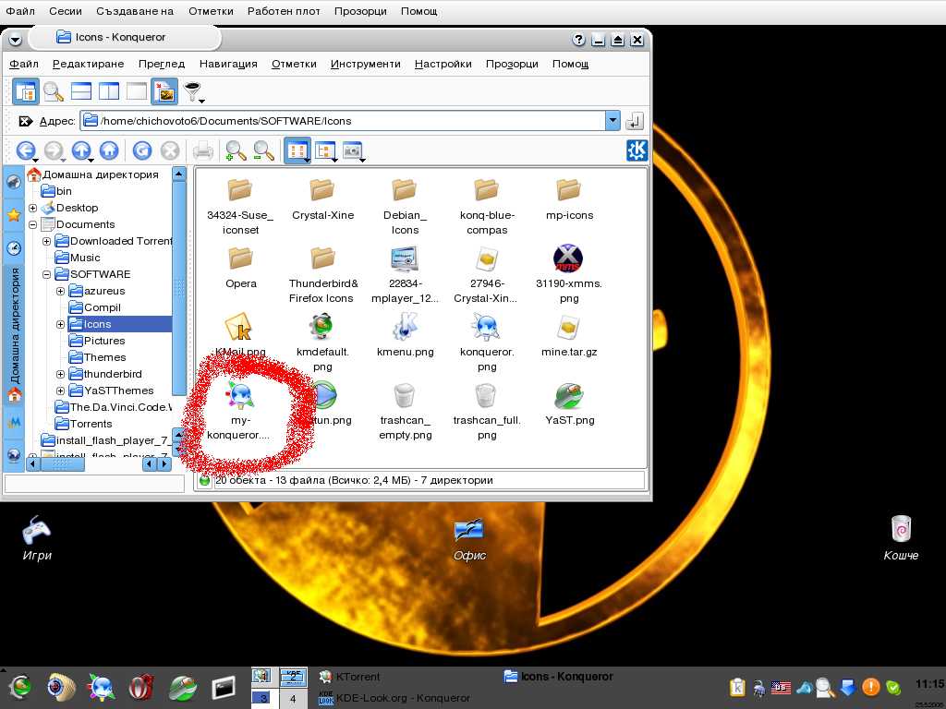Select Torrents folder in tree
The image size is (946, 709).
click(83, 424)
